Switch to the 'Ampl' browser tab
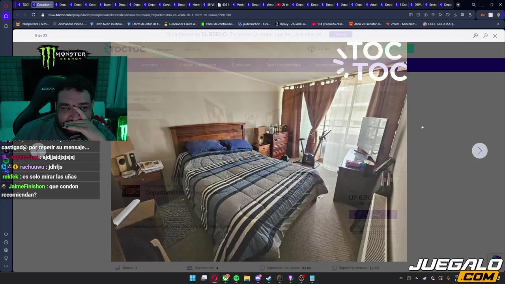This screenshot has height=284, width=505. (371, 5)
